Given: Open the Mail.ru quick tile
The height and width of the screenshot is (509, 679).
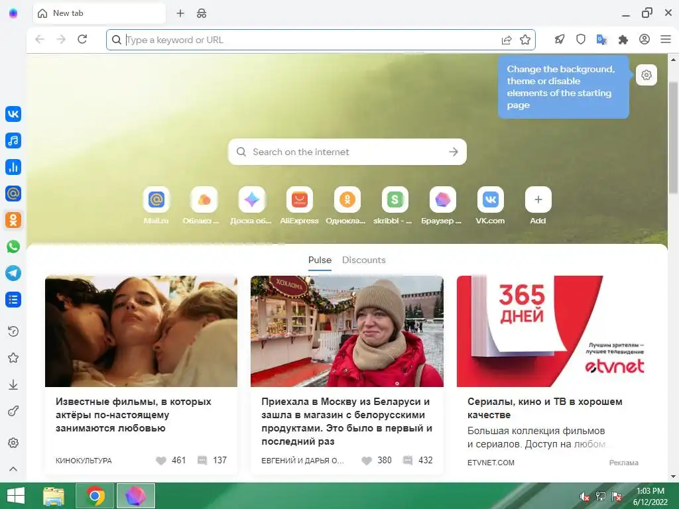Looking at the screenshot, I should (x=156, y=205).
